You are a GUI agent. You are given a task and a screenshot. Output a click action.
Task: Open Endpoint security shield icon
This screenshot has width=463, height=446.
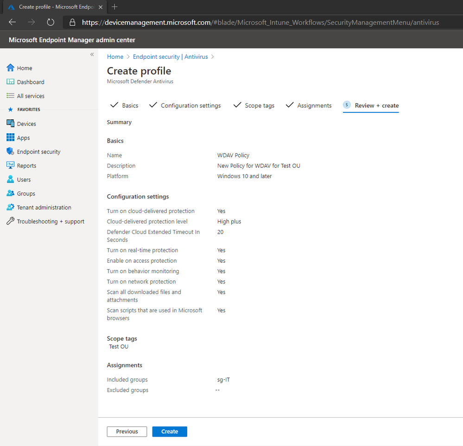[10, 151]
